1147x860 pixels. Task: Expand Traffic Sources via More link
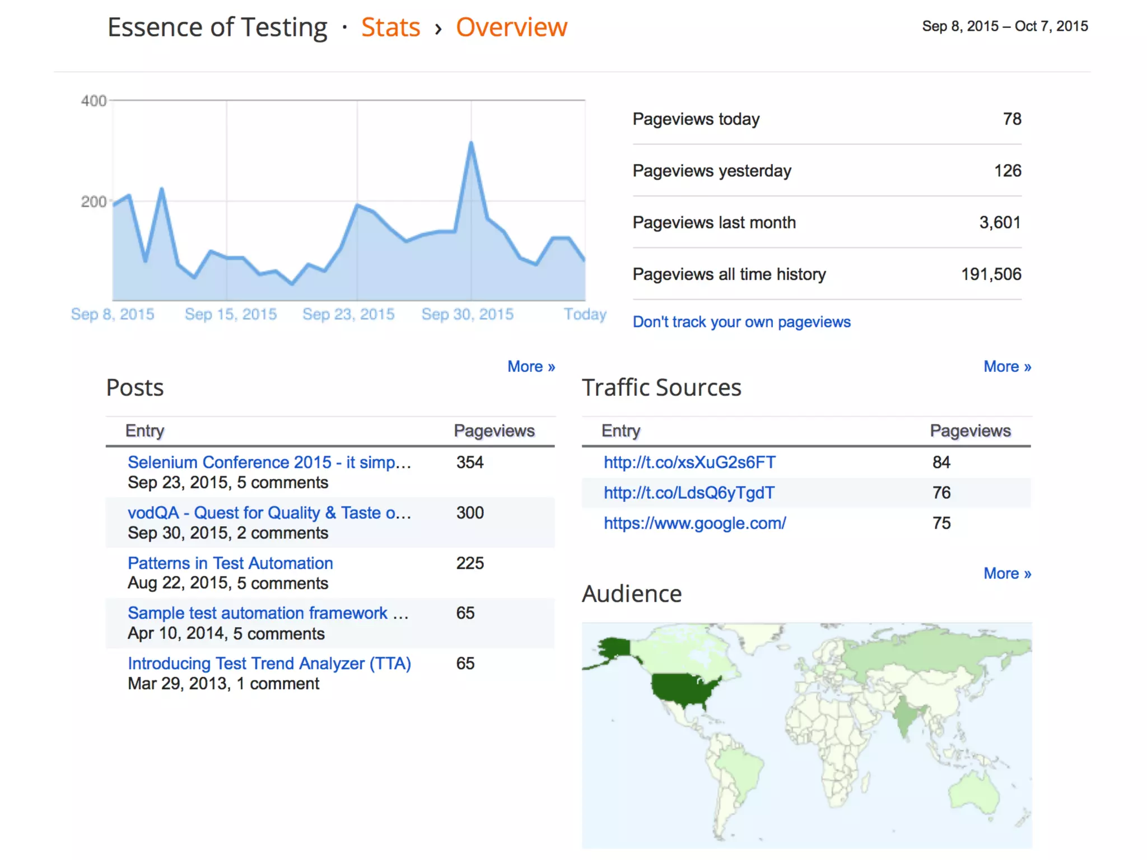click(1006, 367)
